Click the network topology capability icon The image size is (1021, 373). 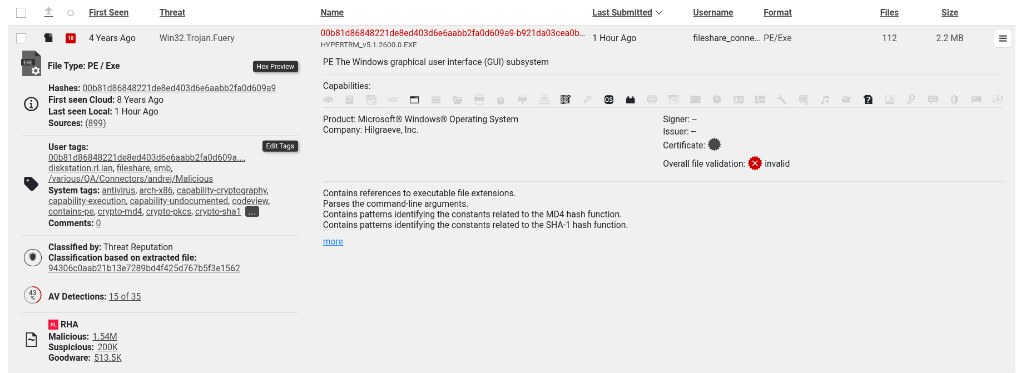(544, 100)
